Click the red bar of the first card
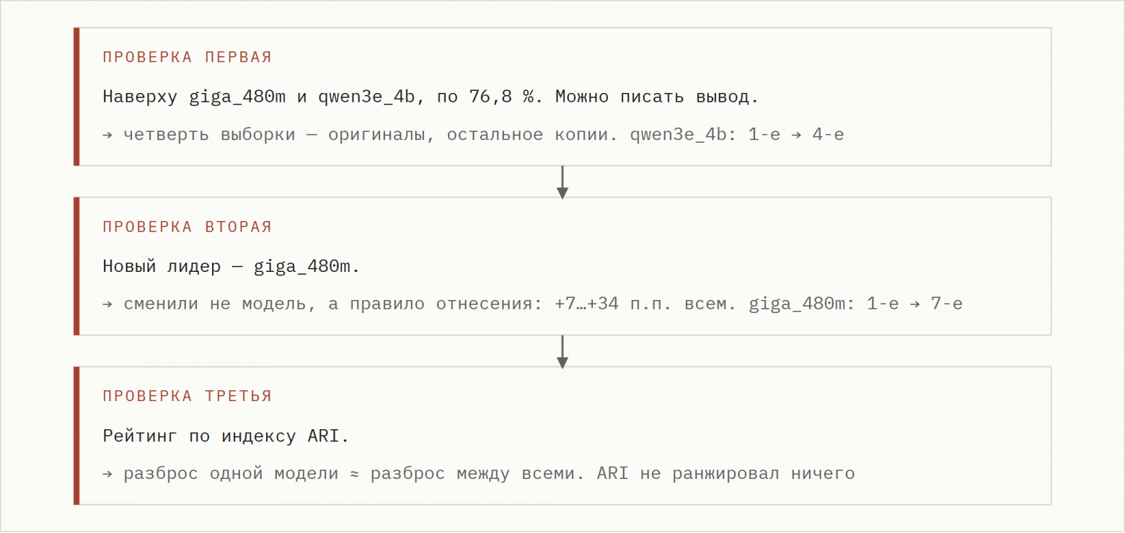This screenshot has width=1125, height=533. pyautogui.click(x=76, y=97)
